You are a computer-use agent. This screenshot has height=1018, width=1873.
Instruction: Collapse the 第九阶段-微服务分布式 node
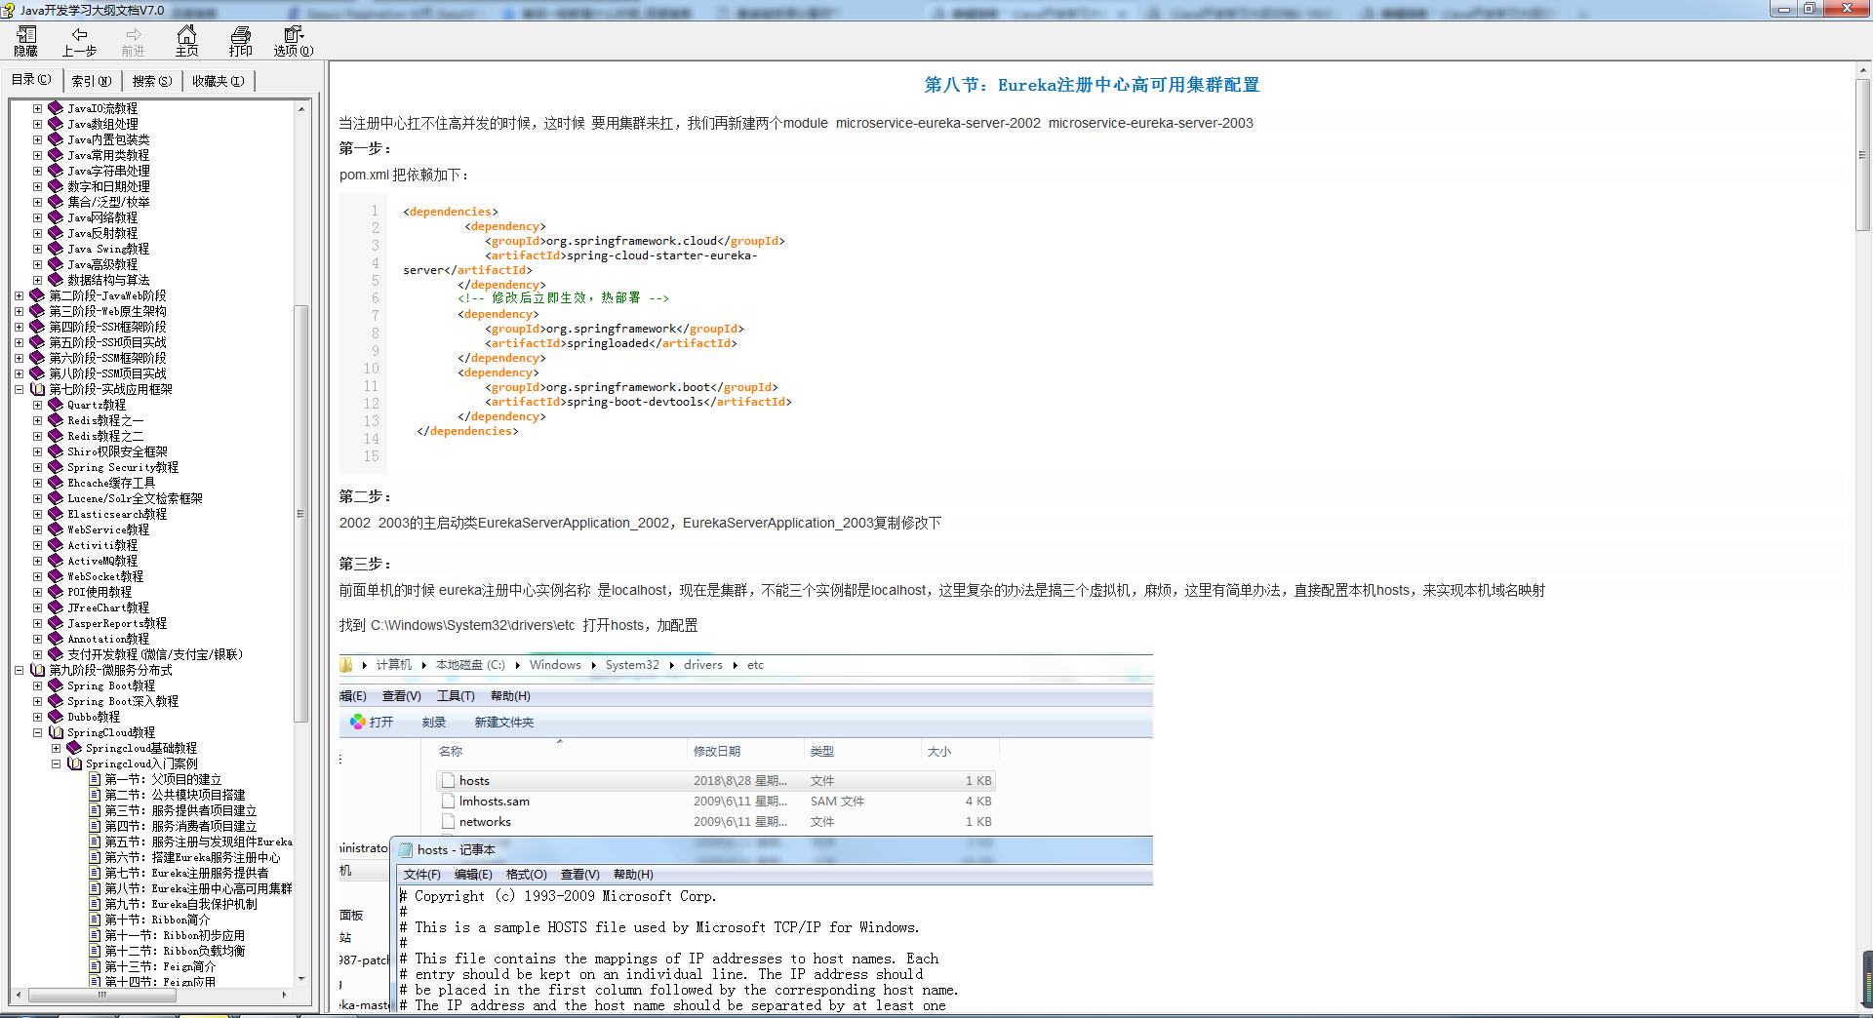tap(20, 670)
